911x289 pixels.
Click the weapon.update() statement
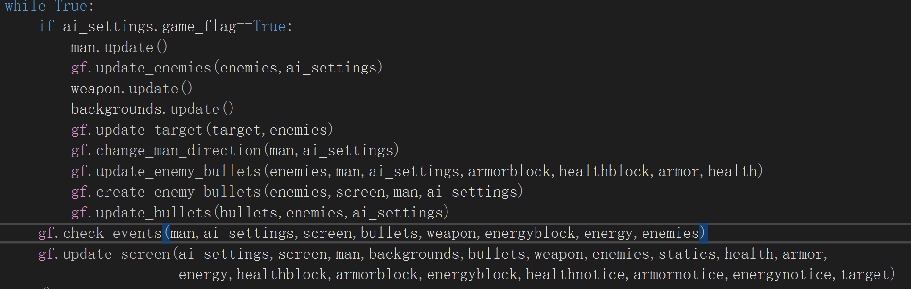(132, 89)
